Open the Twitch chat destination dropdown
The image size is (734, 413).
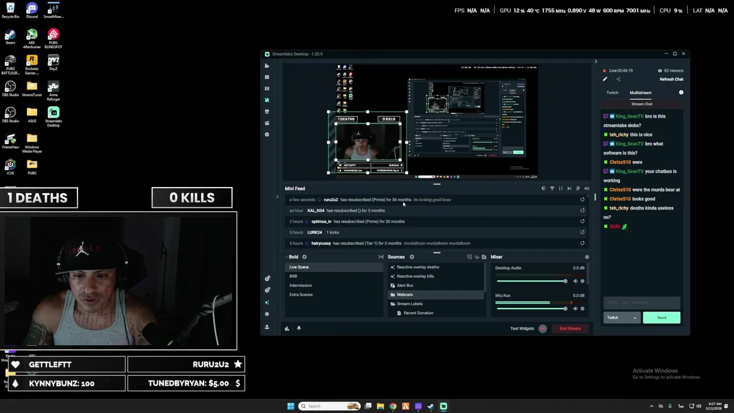coord(622,318)
